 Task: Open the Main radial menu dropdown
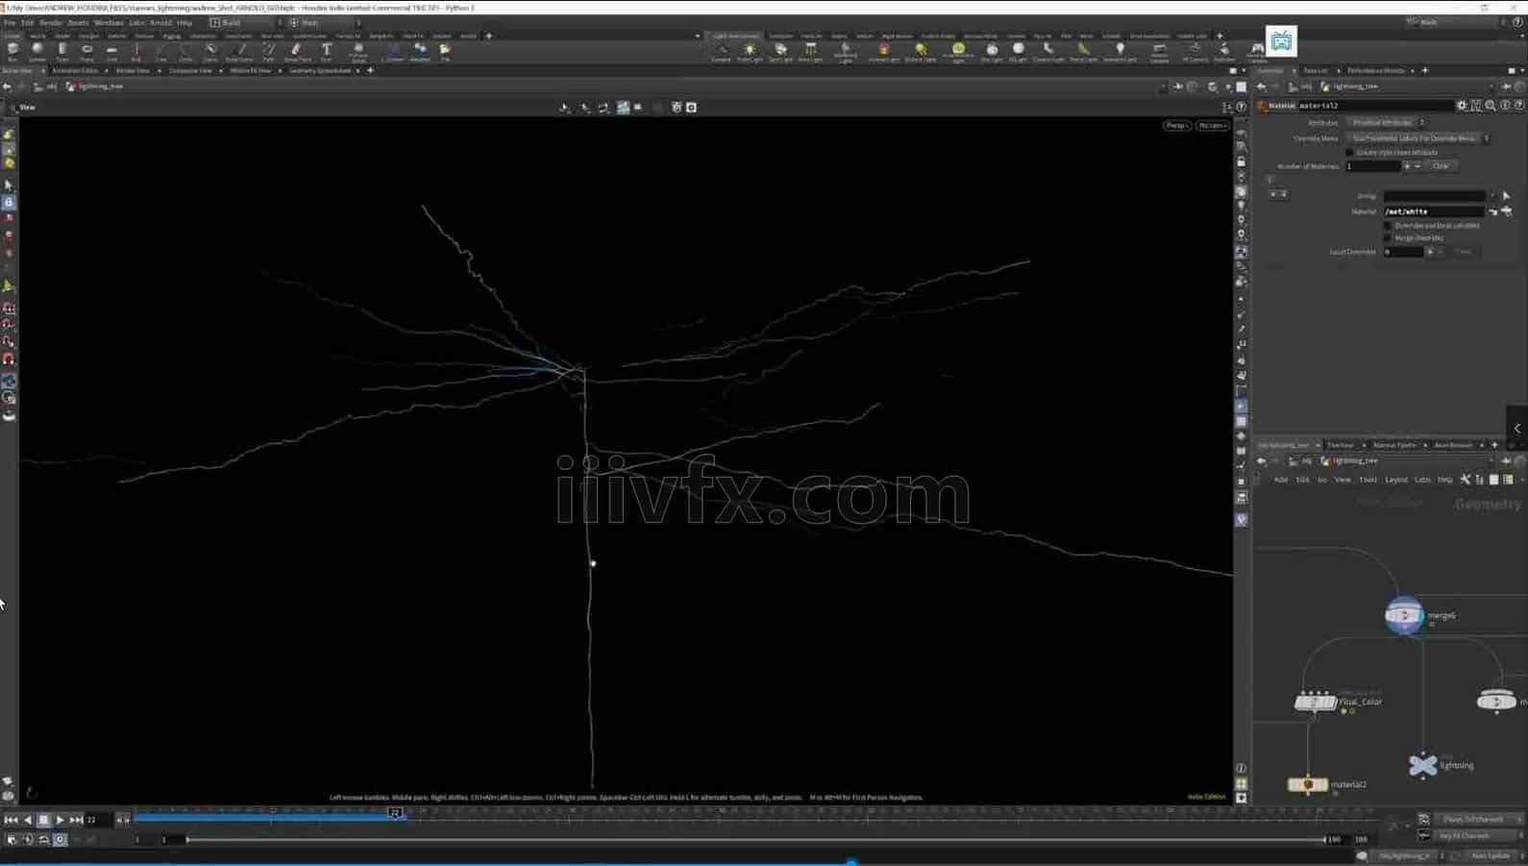pyautogui.click(x=325, y=22)
